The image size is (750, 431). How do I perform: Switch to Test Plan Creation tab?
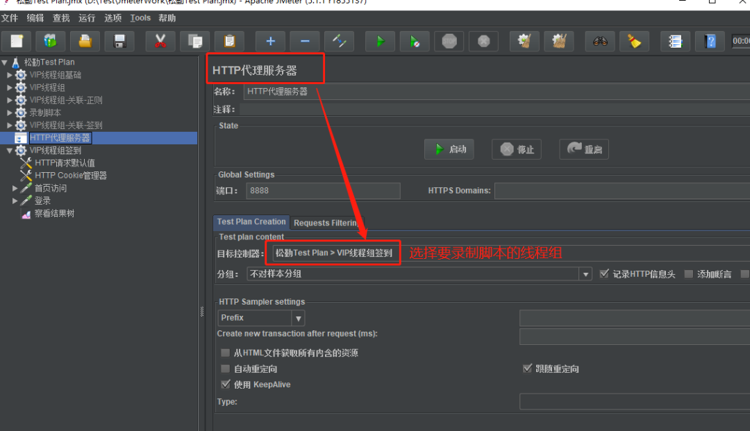[251, 221]
